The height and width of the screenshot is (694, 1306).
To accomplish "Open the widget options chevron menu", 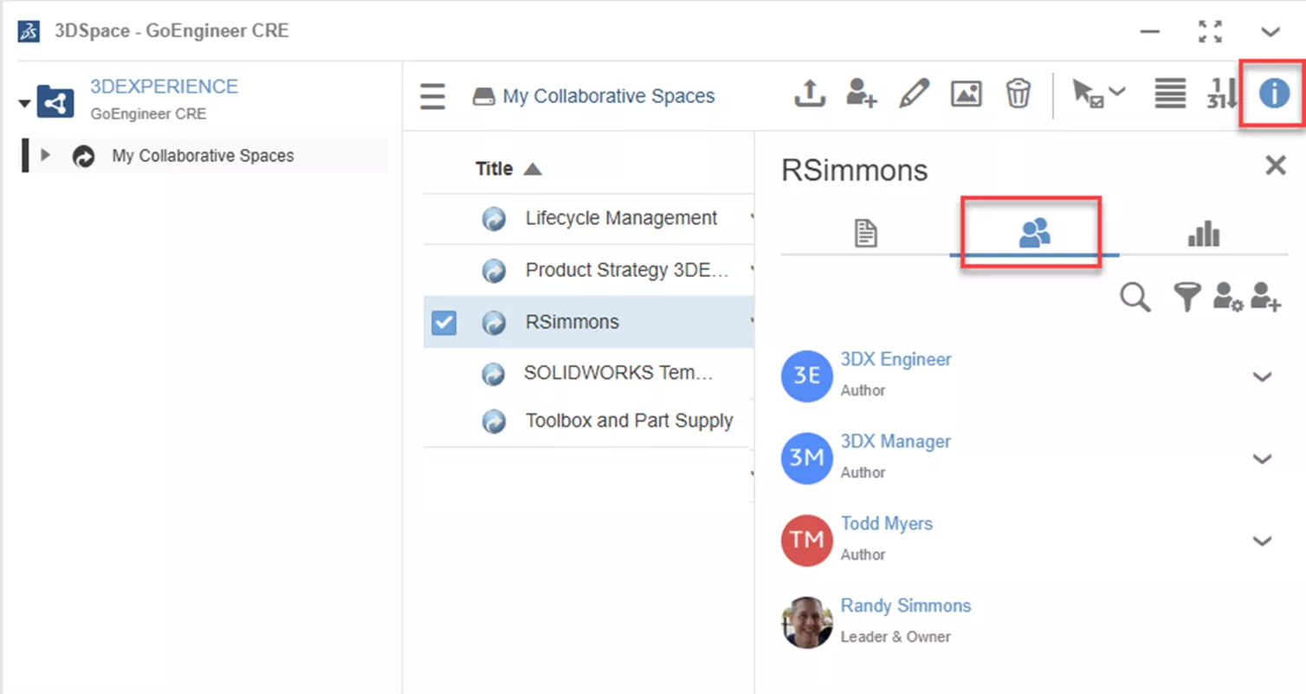I will click(x=1270, y=32).
